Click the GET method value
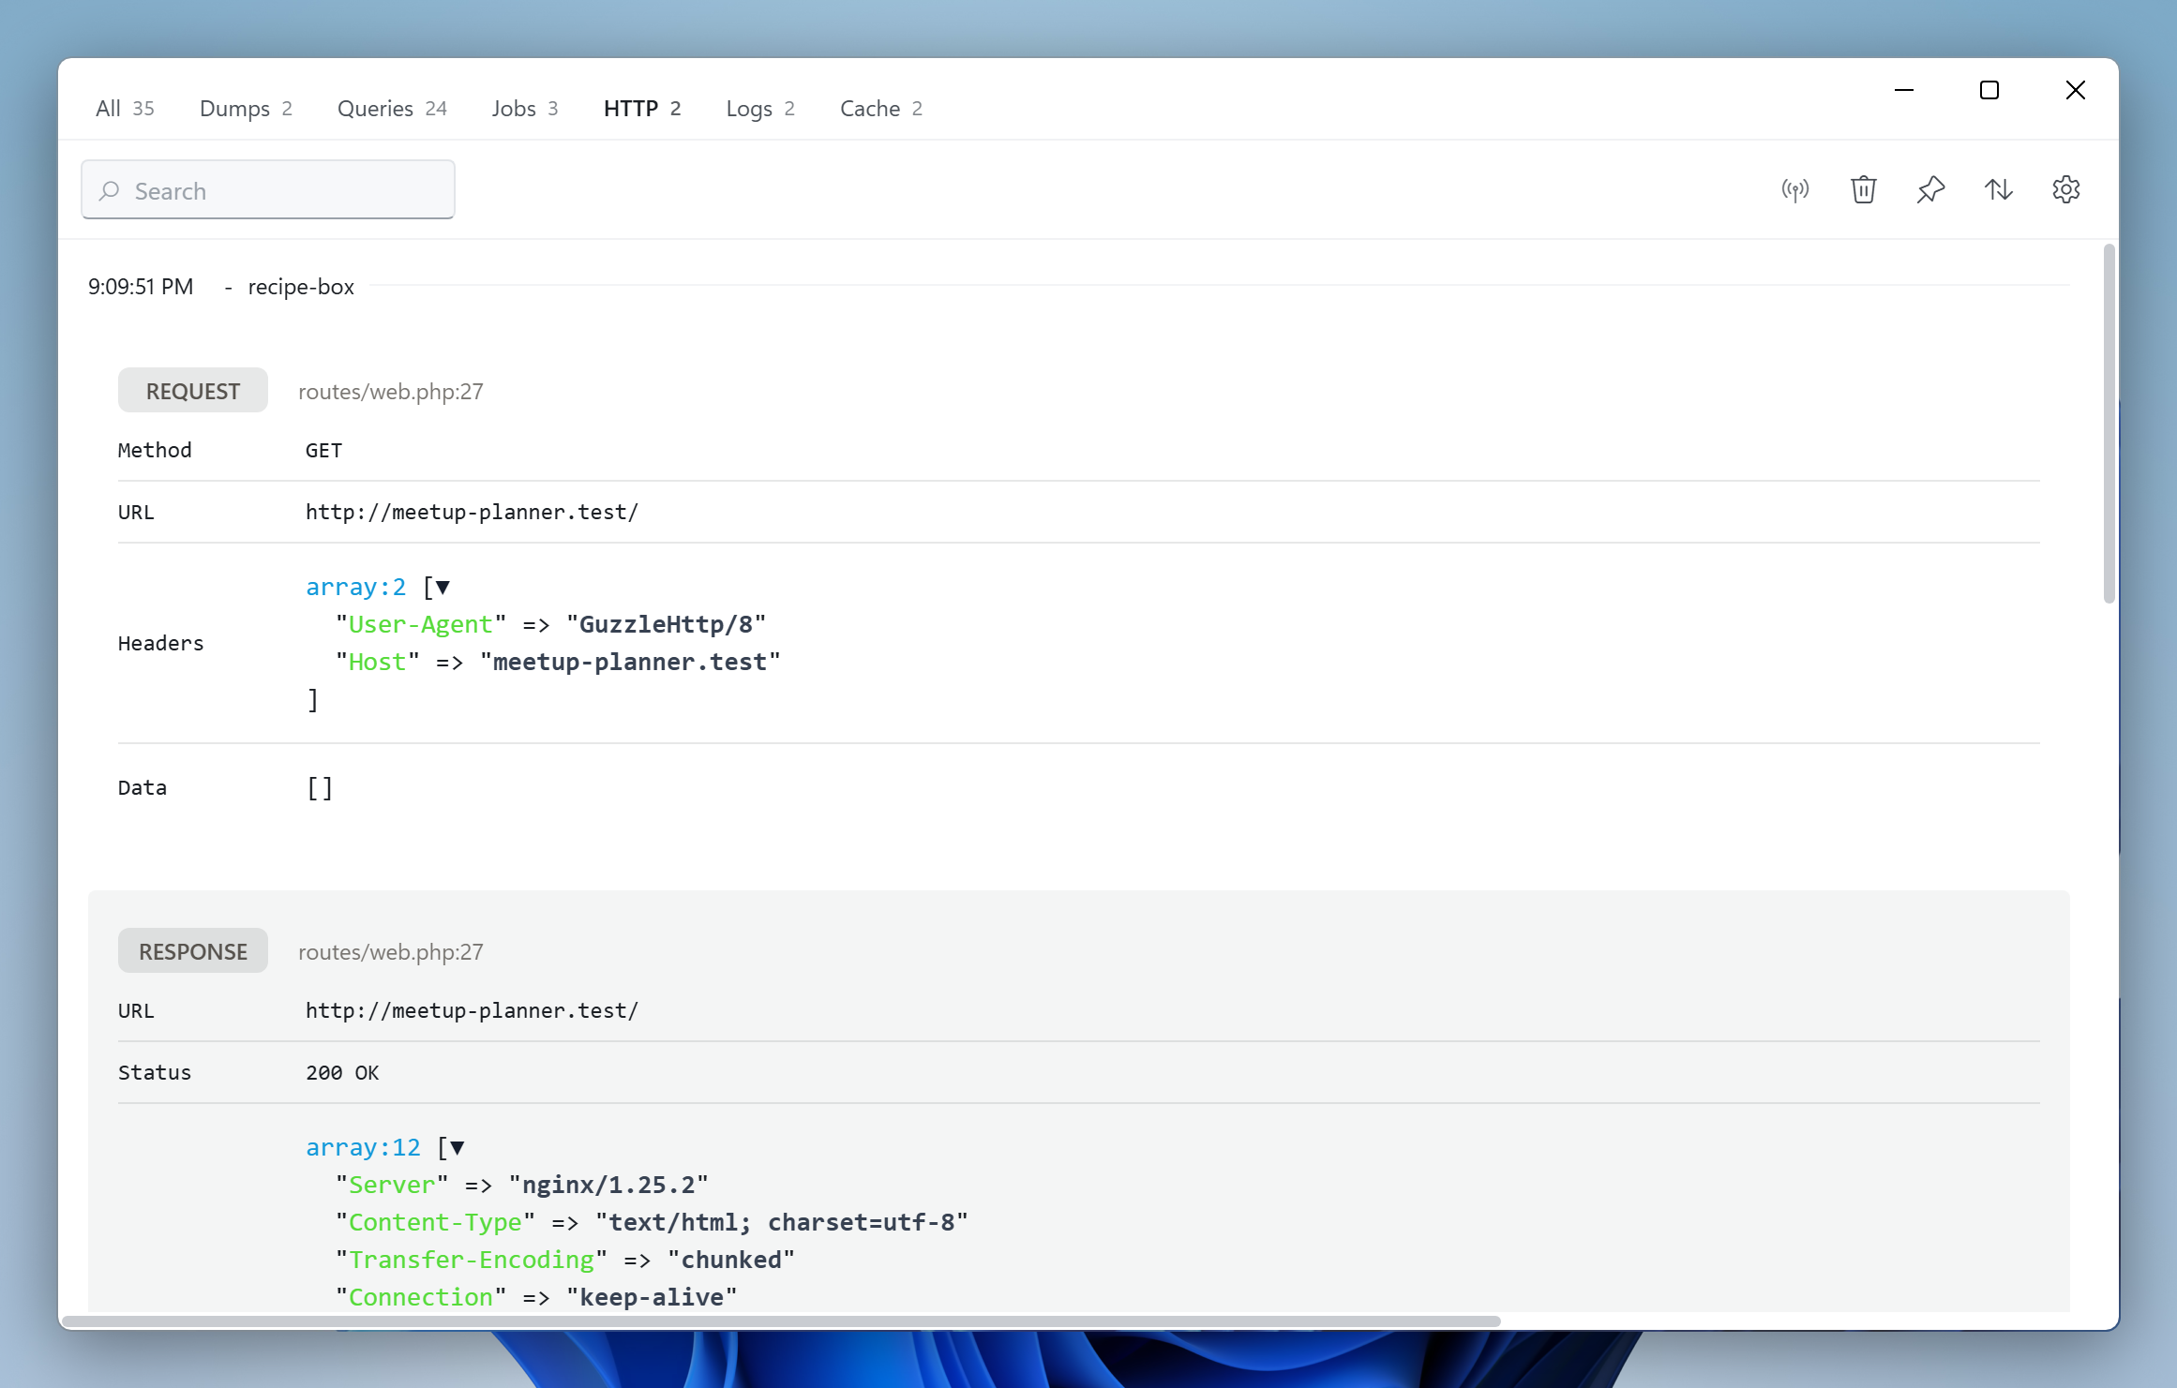This screenshot has width=2177, height=1388. 323,451
